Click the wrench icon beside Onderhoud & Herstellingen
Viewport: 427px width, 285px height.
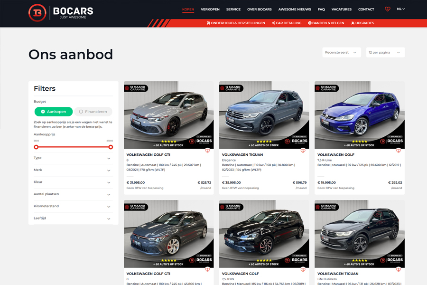tap(208, 23)
